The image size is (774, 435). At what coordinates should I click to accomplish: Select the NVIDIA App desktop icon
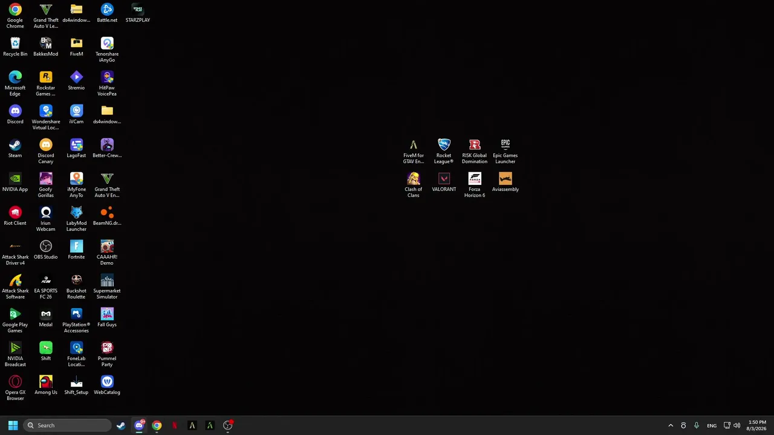coord(15,182)
